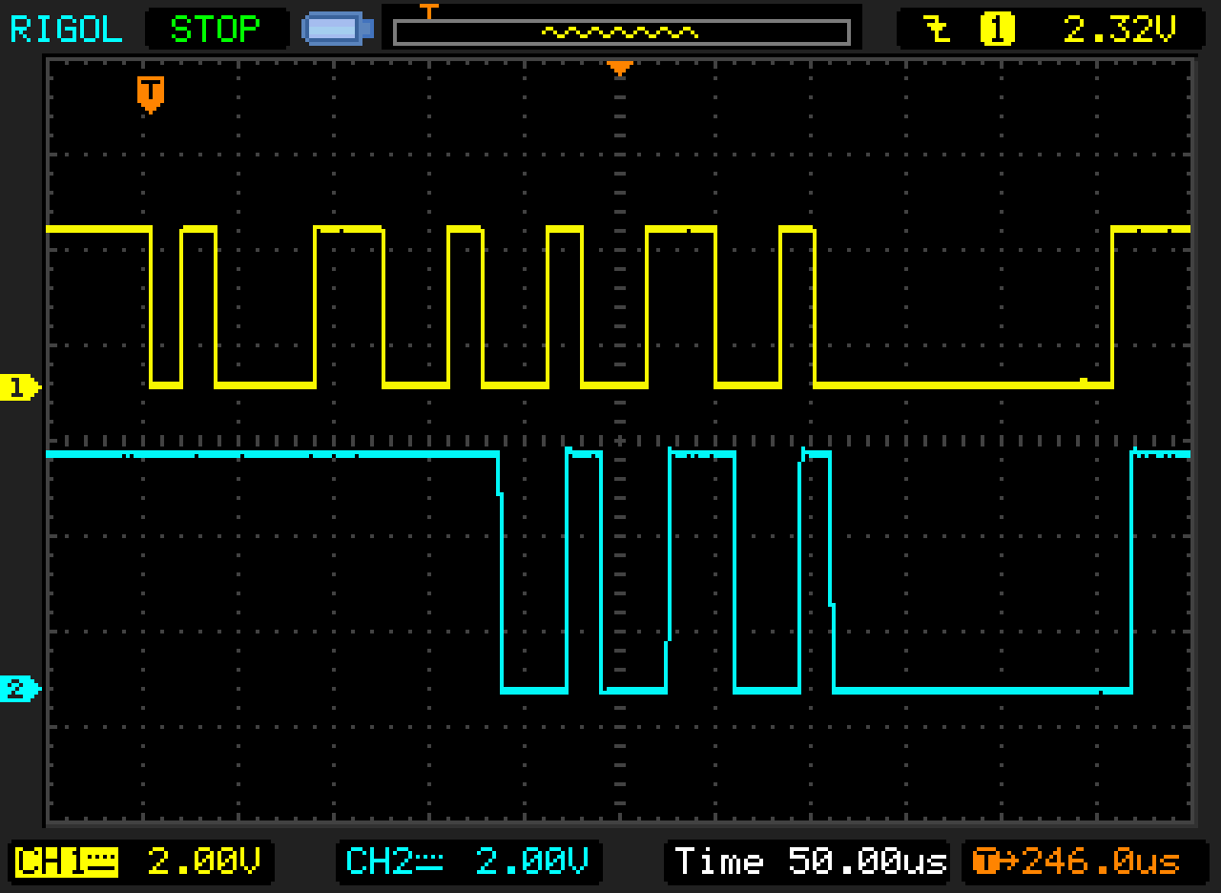Click the CH1 coupling indicator icon
The width and height of the screenshot is (1221, 893).
click(103, 862)
